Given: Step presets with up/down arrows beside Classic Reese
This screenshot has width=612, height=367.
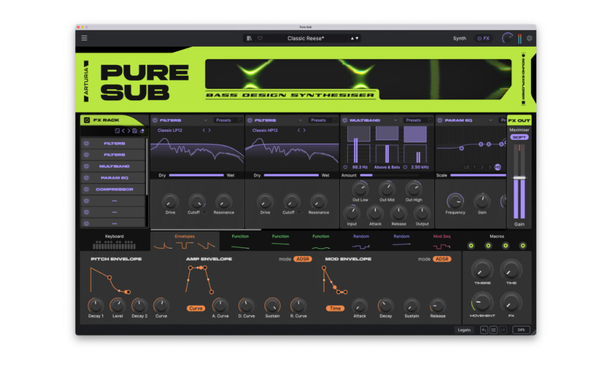Looking at the screenshot, I should 354,38.
